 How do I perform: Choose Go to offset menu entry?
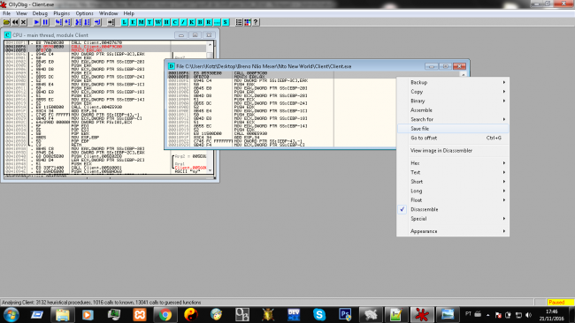pyautogui.click(x=453, y=138)
